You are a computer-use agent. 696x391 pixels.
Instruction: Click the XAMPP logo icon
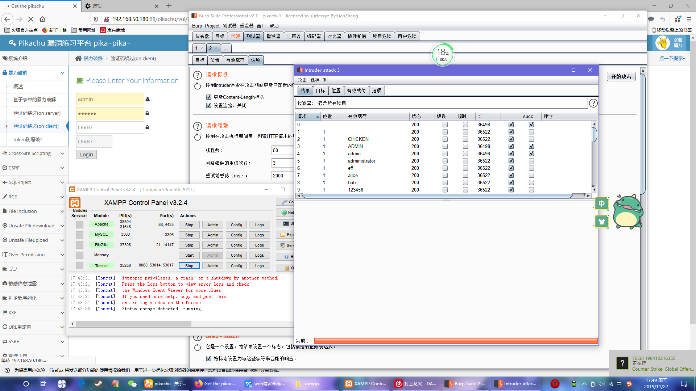tap(75, 203)
